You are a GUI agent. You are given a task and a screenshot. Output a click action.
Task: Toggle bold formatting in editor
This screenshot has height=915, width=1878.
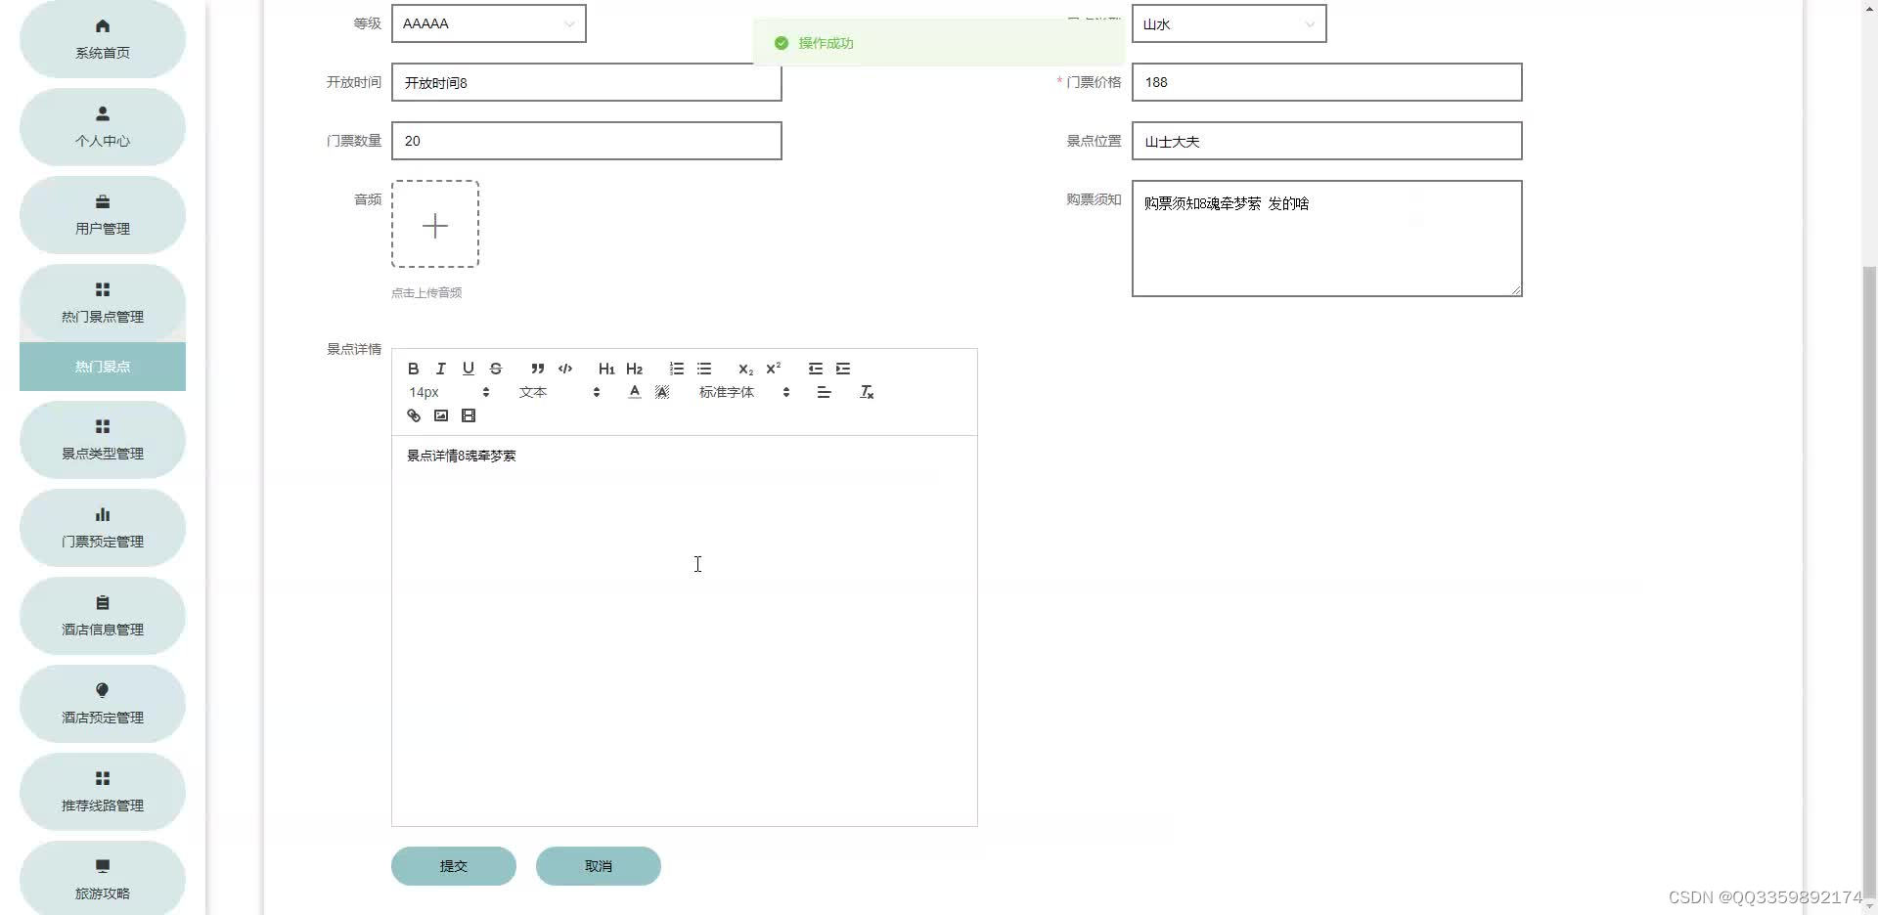tap(413, 369)
